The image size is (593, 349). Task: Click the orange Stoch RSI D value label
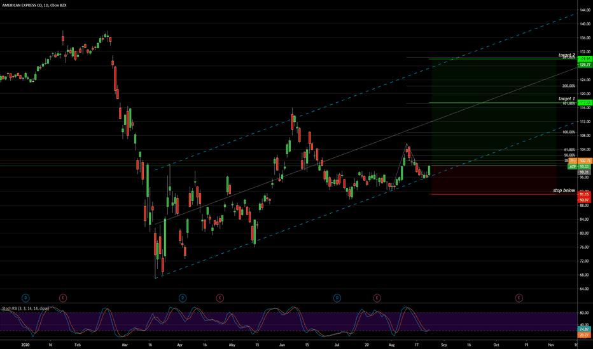(584, 335)
